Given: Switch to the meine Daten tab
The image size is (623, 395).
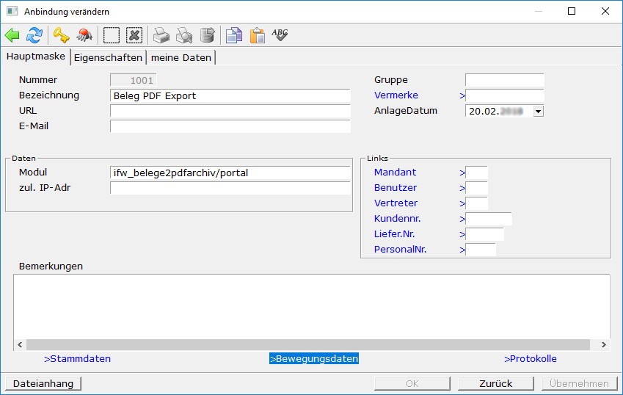Looking at the screenshot, I should [x=181, y=57].
